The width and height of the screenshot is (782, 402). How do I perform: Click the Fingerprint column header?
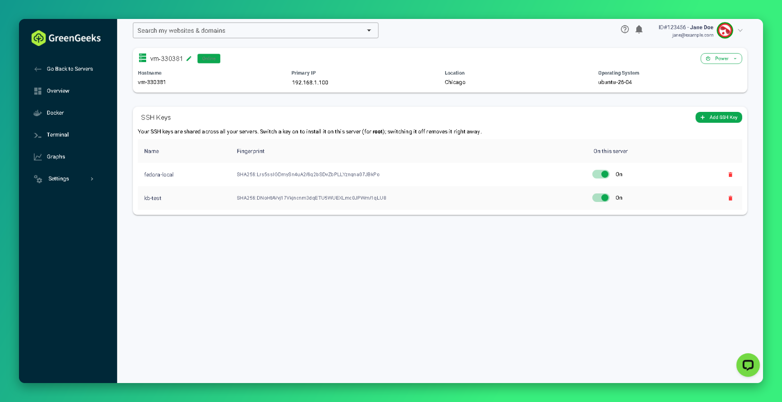coord(251,151)
